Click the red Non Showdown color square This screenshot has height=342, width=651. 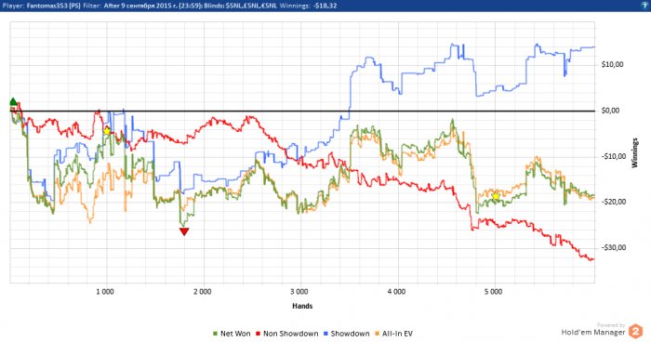pos(258,334)
